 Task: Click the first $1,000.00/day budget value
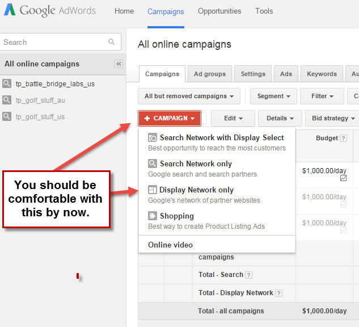tap(324, 171)
